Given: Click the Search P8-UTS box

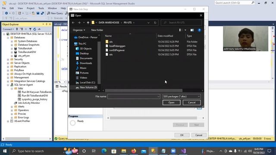Looking at the screenshot, I should 181,23.
